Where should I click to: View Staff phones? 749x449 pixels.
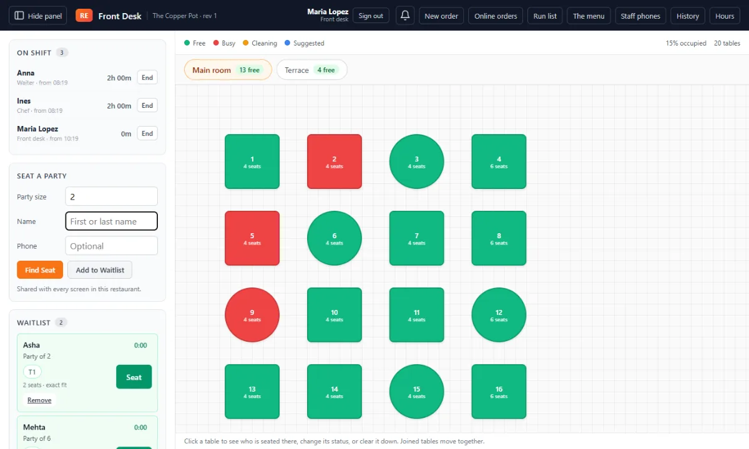(640, 16)
